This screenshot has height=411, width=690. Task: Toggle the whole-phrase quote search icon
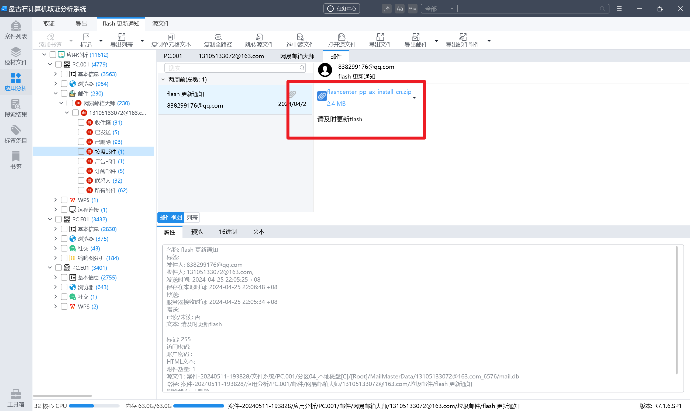[x=413, y=9]
